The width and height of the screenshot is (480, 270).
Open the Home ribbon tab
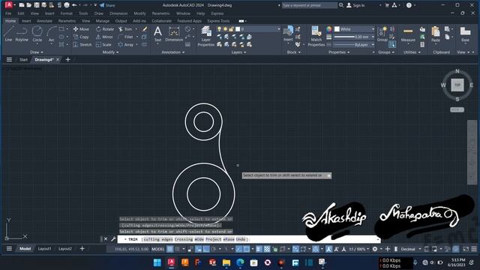pyautogui.click(x=10, y=21)
